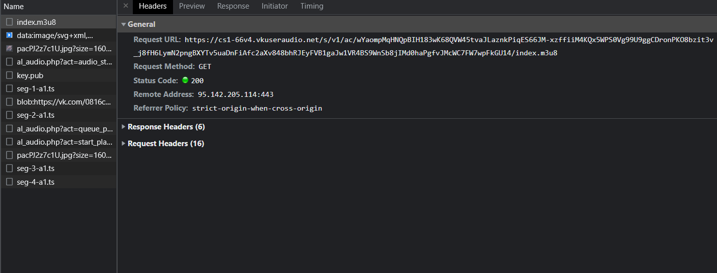The width and height of the screenshot is (717, 273).
Task: Click the data:image/svg+xml request icon
Action: click(9, 36)
